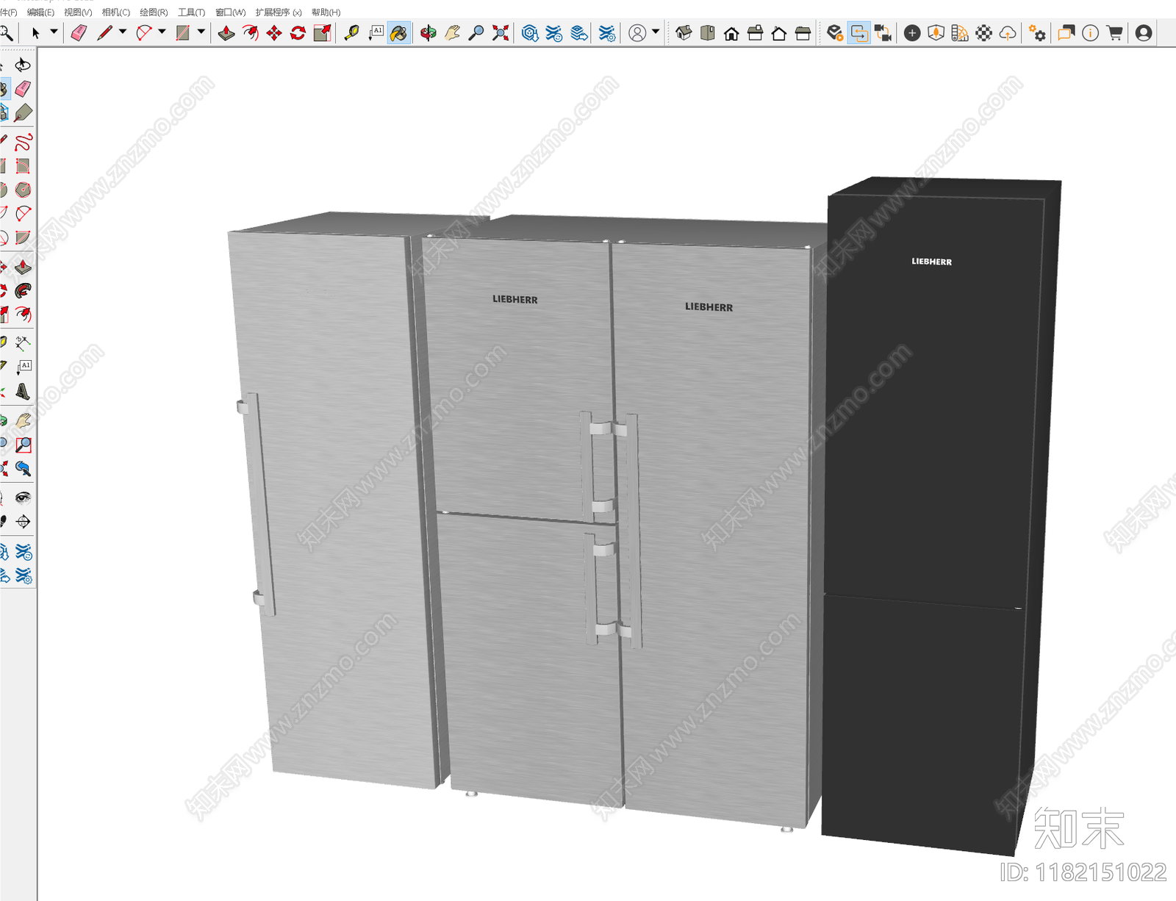The image size is (1176, 901).
Task: Open the 工具(T) menu
Action: [x=191, y=12]
